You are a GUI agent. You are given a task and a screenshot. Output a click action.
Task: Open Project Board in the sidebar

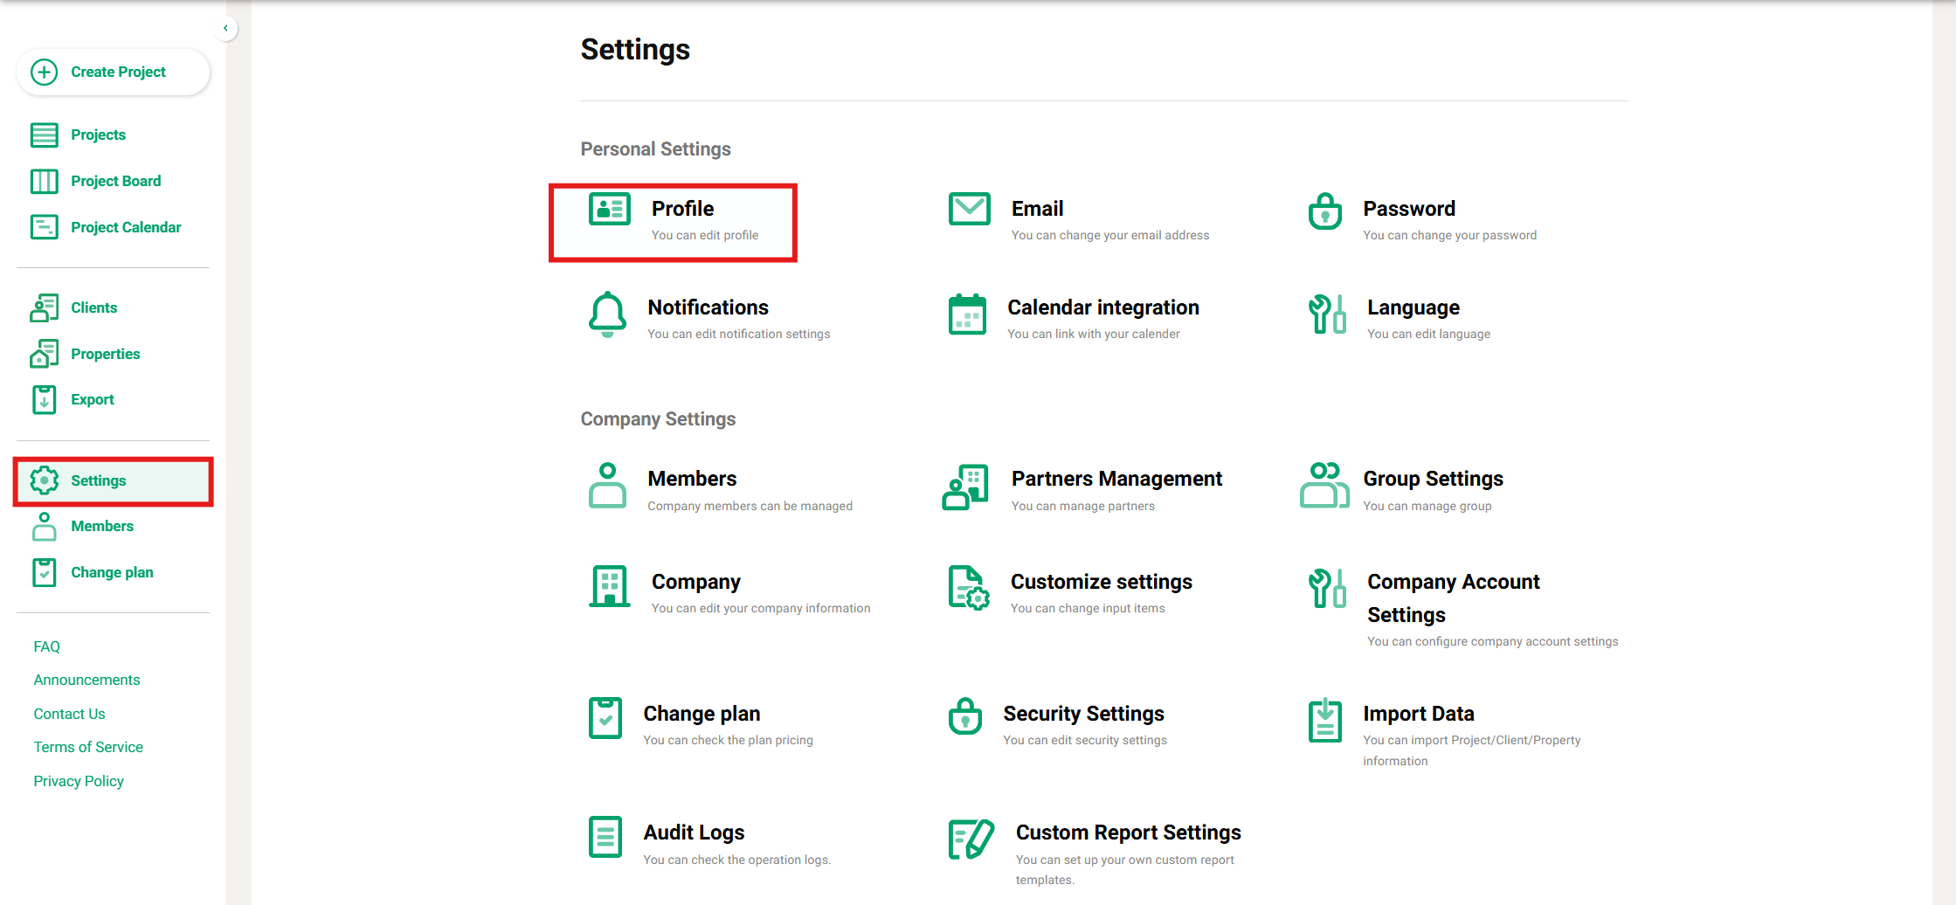pyautogui.click(x=115, y=181)
